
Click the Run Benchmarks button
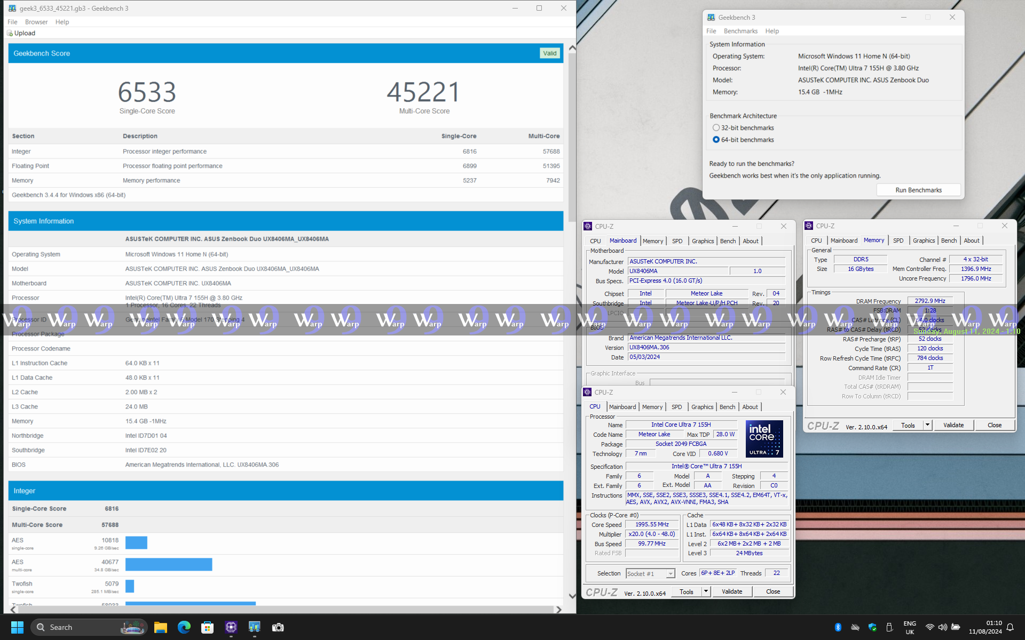(918, 190)
